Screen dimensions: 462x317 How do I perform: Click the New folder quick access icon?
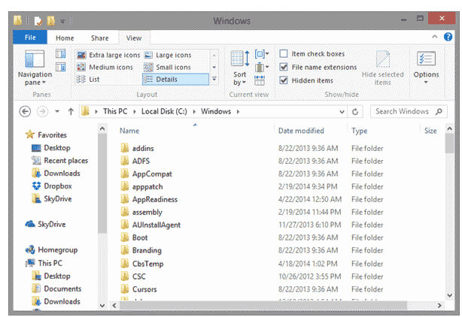(51, 20)
